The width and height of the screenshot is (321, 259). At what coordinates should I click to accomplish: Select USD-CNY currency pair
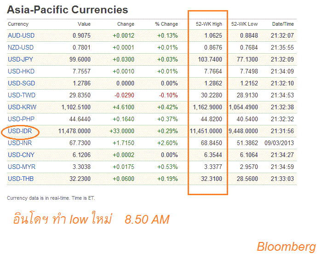(21, 155)
